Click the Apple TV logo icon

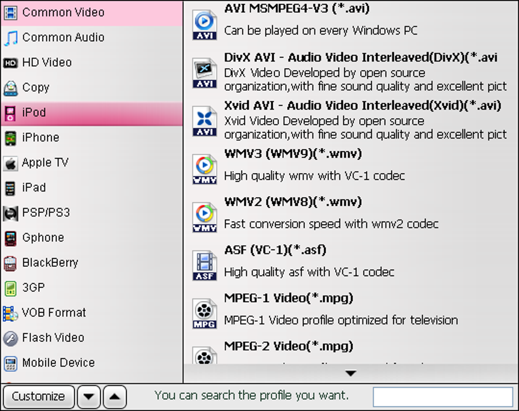pyautogui.click(x=11, y=163)
